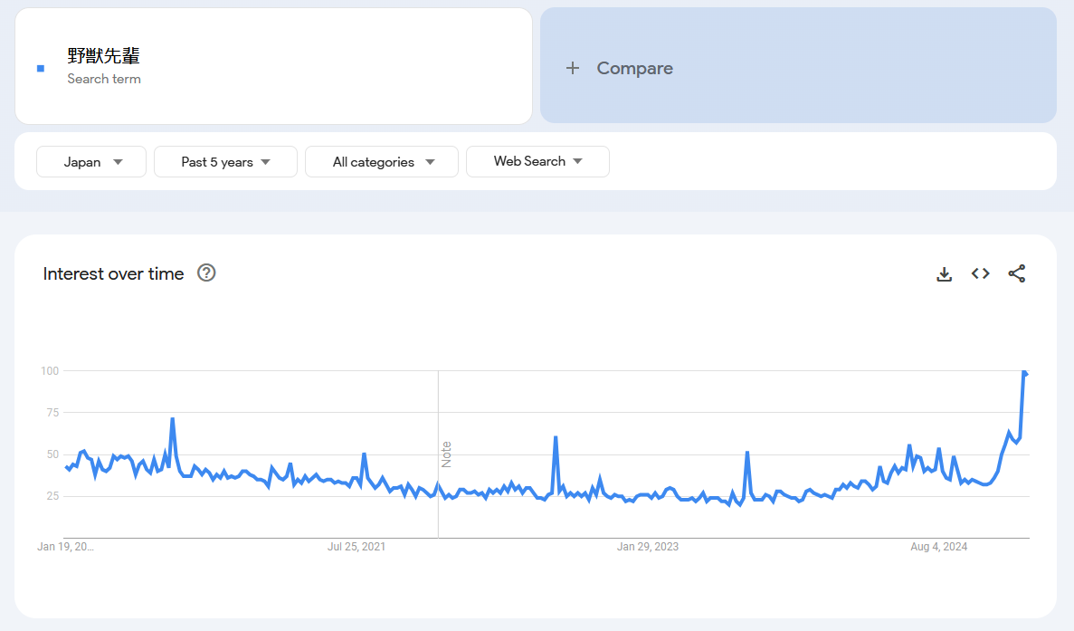Click the blue search term color square

tap(41, 68)
